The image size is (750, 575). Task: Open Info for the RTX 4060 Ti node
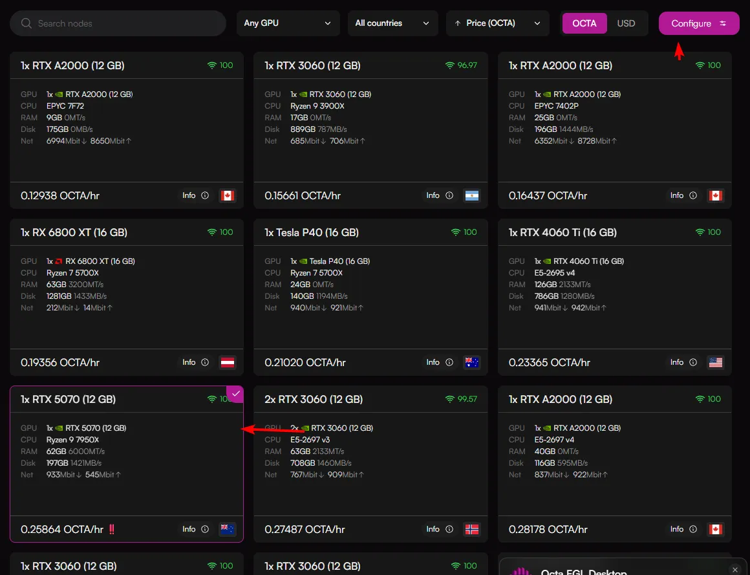pos(683,362)
